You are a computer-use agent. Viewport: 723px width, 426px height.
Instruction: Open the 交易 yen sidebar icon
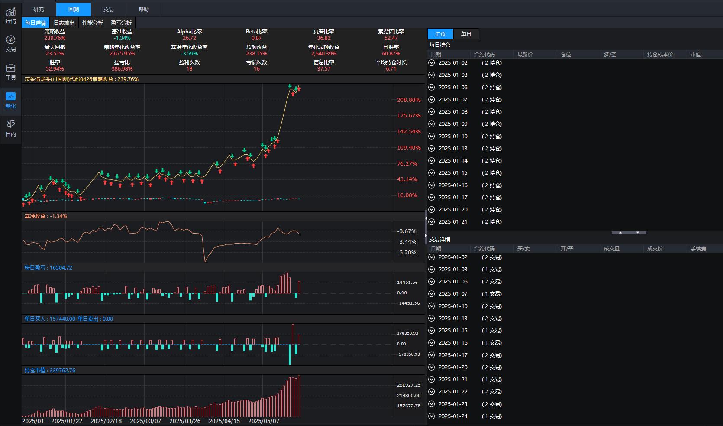point(11,44)
